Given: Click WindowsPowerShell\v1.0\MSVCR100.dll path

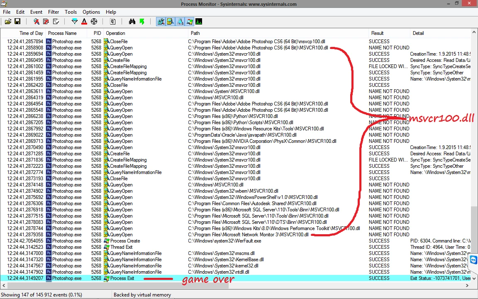Looking at the screenshot, I should click(253, 197).
